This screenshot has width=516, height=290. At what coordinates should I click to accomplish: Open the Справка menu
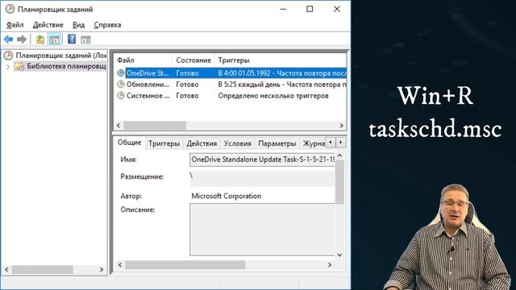click(x=107, y=25)
